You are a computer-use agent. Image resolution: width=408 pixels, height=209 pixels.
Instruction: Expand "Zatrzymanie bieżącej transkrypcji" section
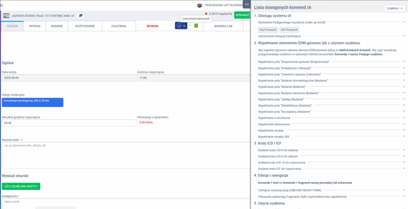(404, 35)
